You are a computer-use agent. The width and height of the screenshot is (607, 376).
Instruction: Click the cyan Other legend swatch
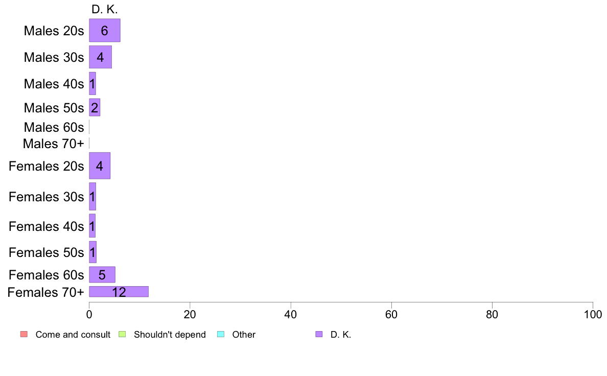[221, 334]
